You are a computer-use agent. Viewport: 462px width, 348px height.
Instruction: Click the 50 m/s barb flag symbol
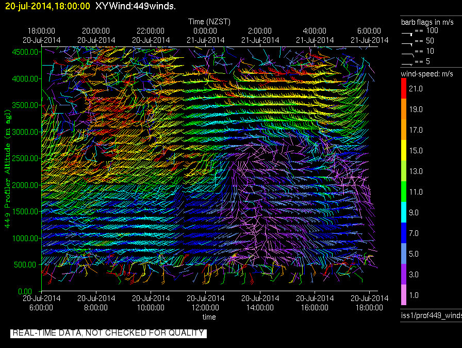point(407,44)
